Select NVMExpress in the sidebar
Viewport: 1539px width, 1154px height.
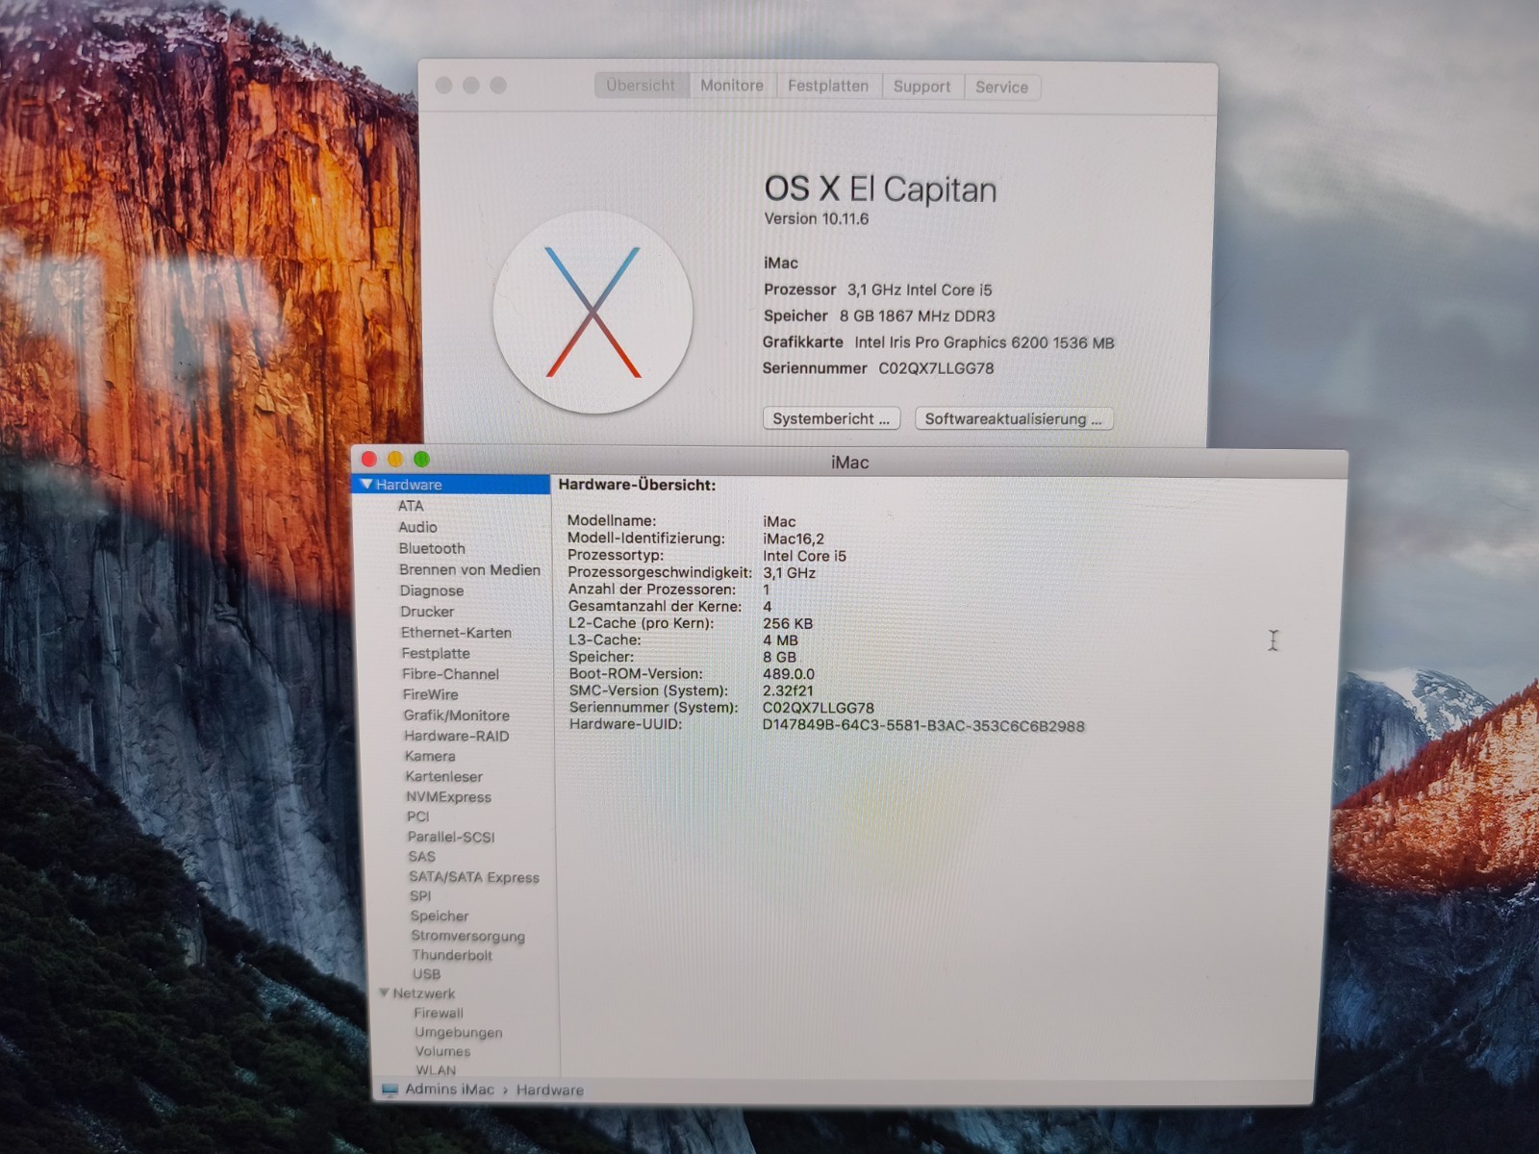coord(448,796)
